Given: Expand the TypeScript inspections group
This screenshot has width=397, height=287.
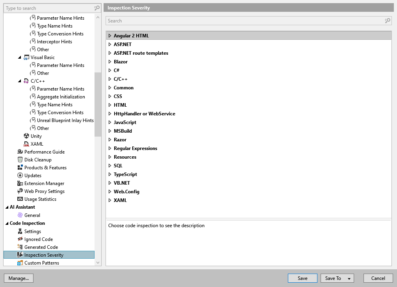Looking at the screenshot, I should (109, 174).
